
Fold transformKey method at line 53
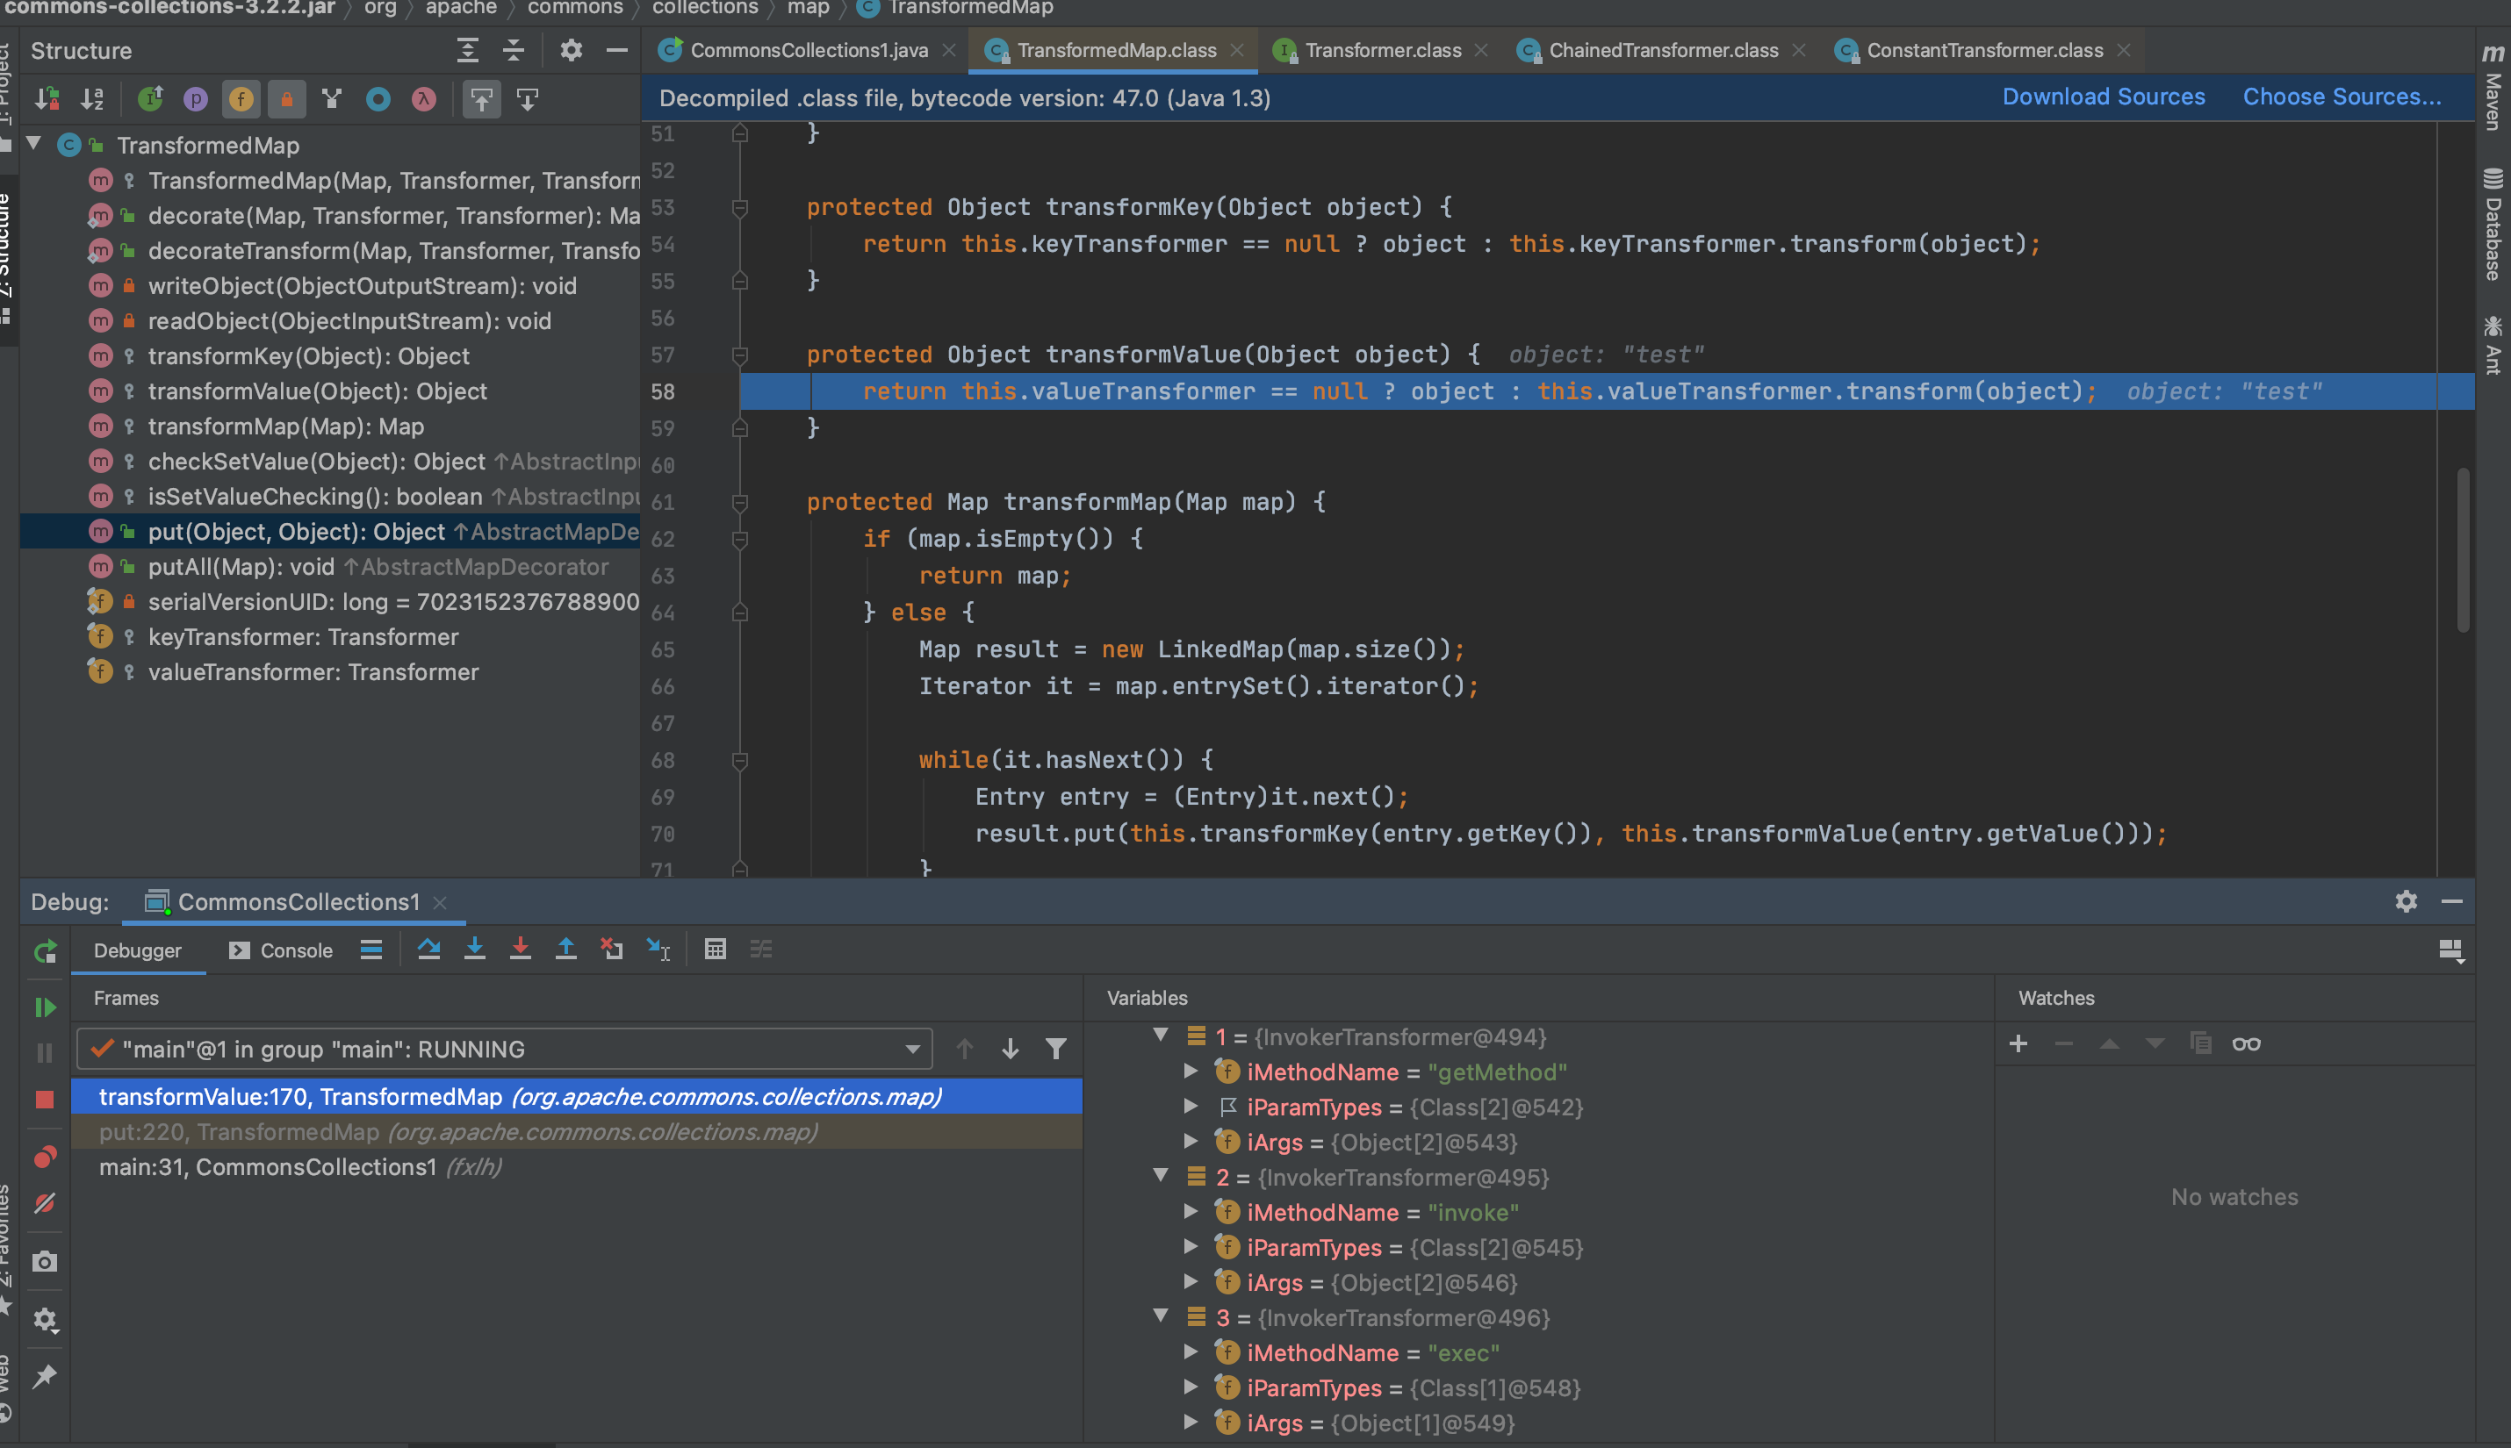[740, 208]
